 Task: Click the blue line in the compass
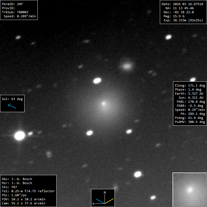[x=100, y=201]
